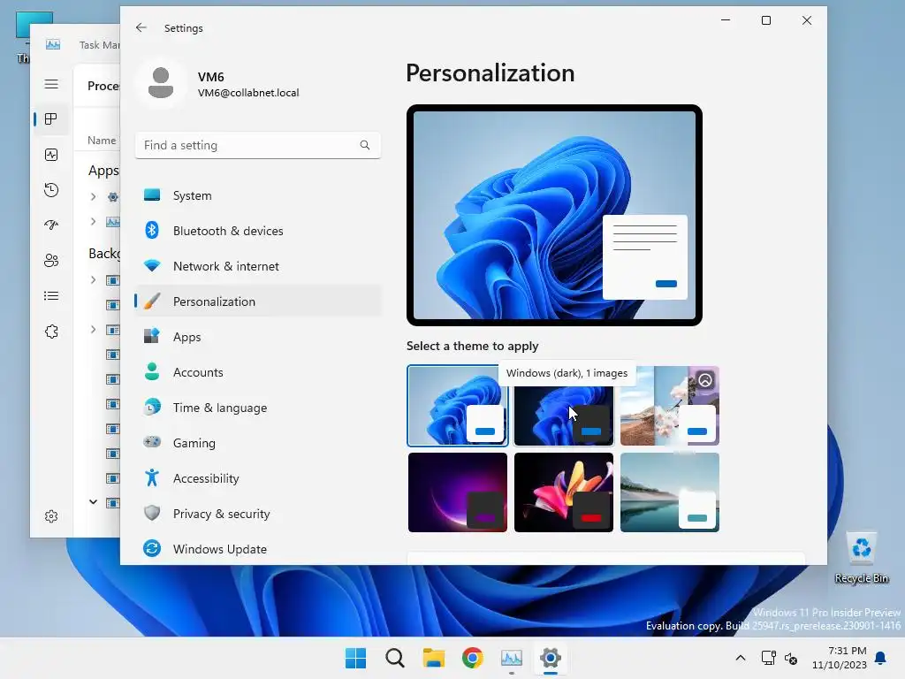Open Users page icon in Task Manager
905x679 pixels.
(x=51, y=261)
